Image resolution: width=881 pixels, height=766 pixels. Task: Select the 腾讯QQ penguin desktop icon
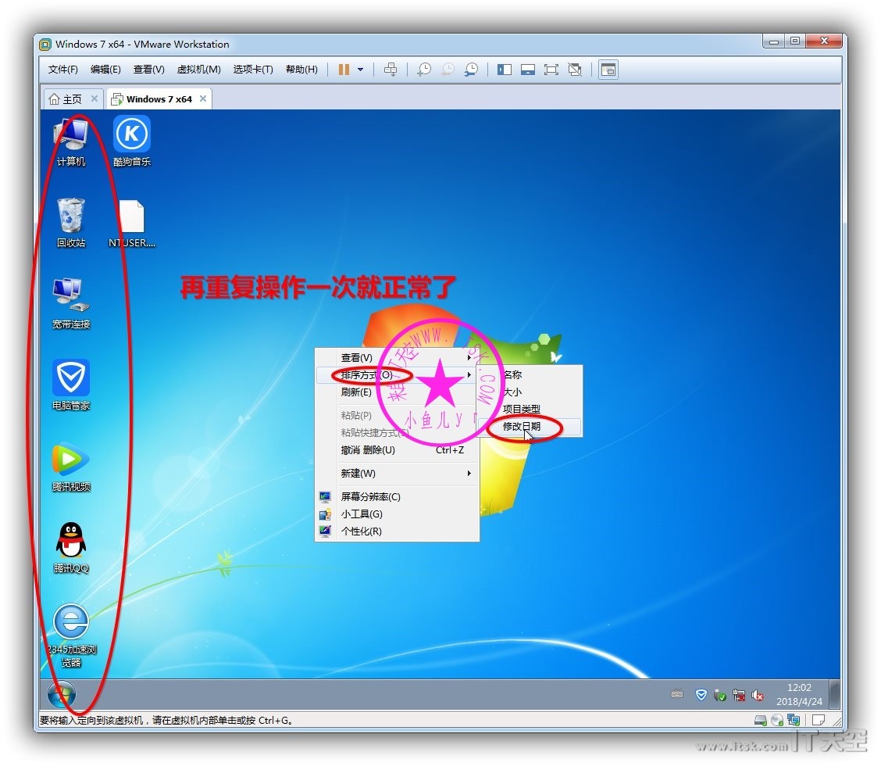pos(71,541)
